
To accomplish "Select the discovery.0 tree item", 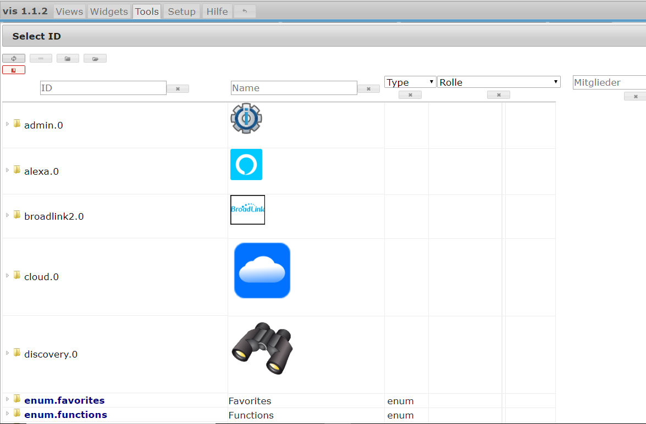I will [x=51, y=354].
